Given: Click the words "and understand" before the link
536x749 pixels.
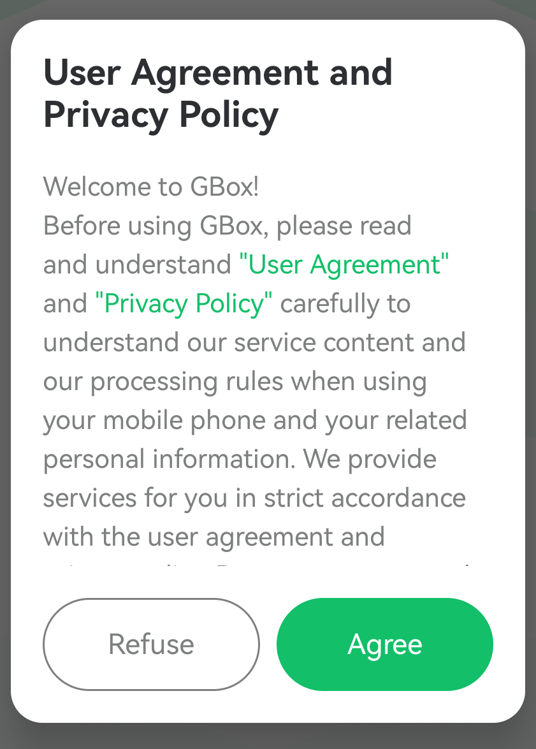Looking at the screenshot, I should [136, 265].
